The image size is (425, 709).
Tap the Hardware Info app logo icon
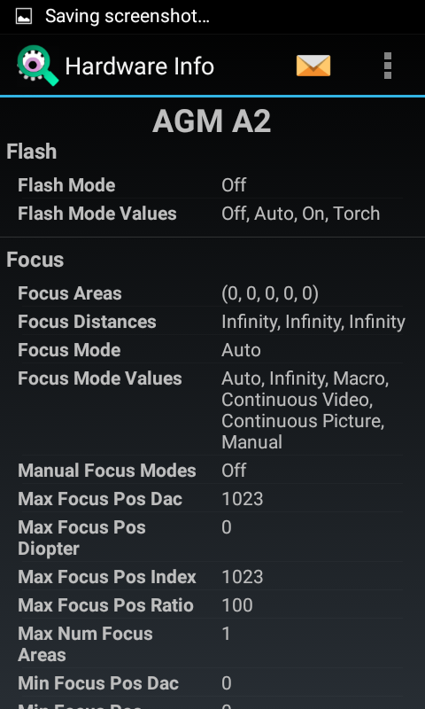(38, 66)
